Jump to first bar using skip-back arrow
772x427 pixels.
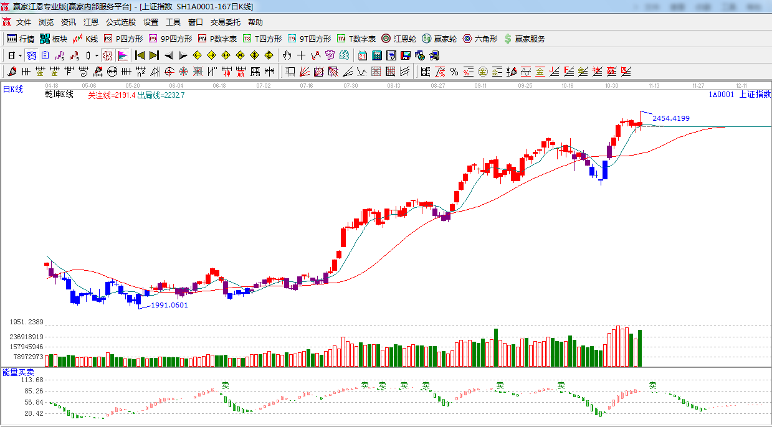(140, 55)
